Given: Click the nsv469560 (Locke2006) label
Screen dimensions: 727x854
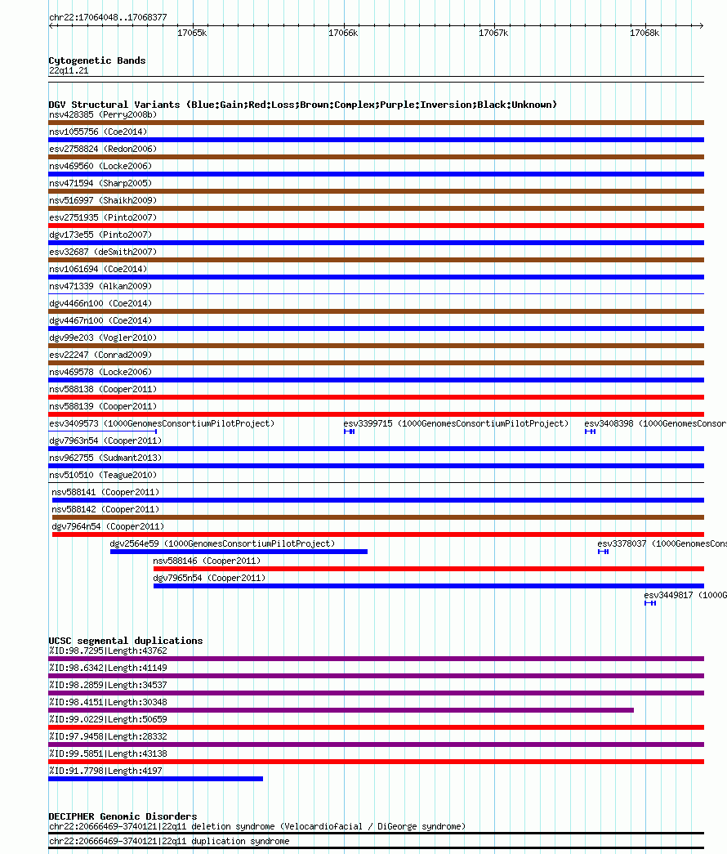Looking at the screenshot, I should pyautogui.click(x=100, y=166).
